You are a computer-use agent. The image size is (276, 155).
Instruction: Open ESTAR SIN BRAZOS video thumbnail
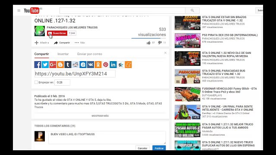188,23
